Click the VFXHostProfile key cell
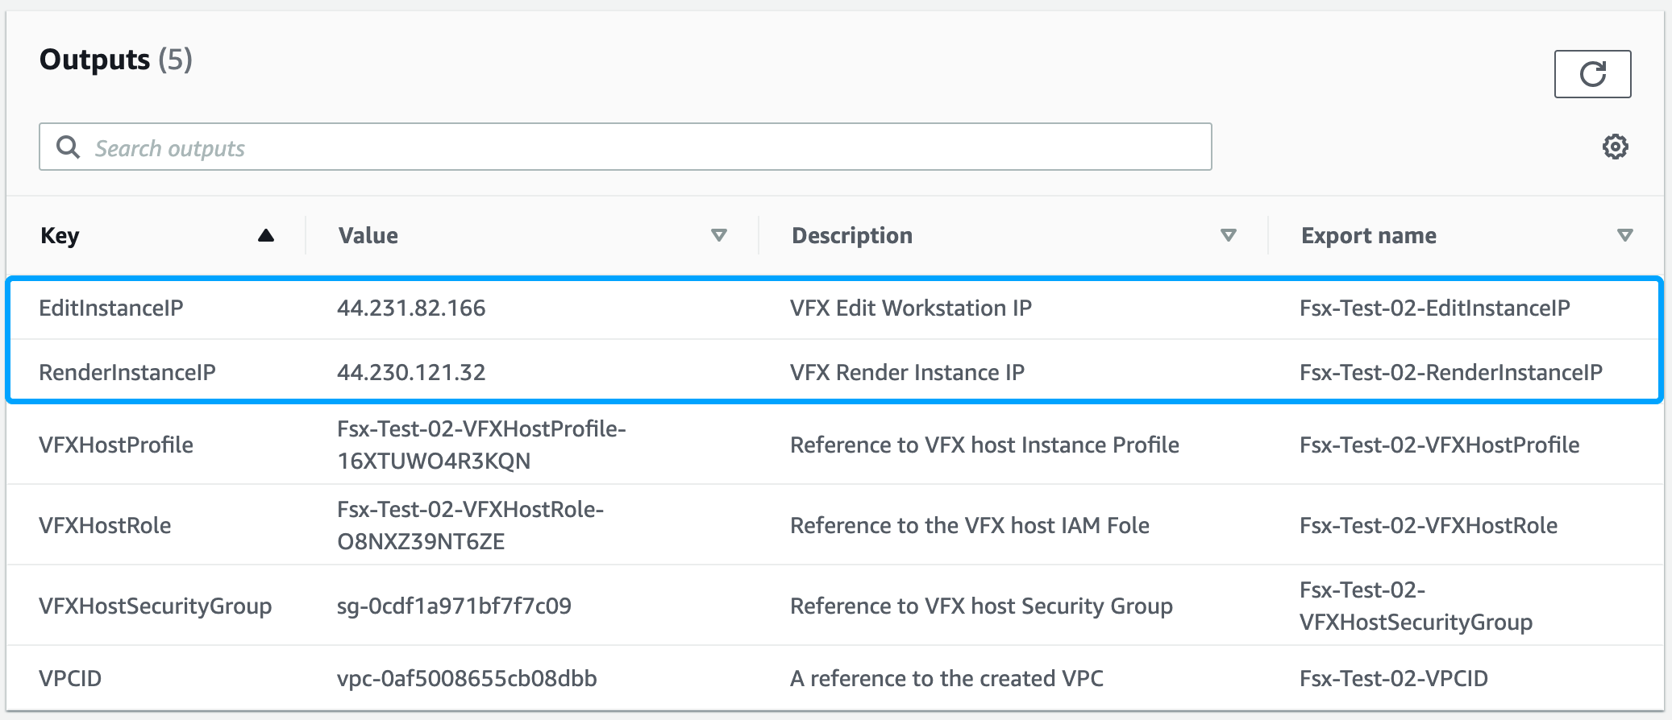The width and height of the screenshot is (1672, 720). (116, 445)
